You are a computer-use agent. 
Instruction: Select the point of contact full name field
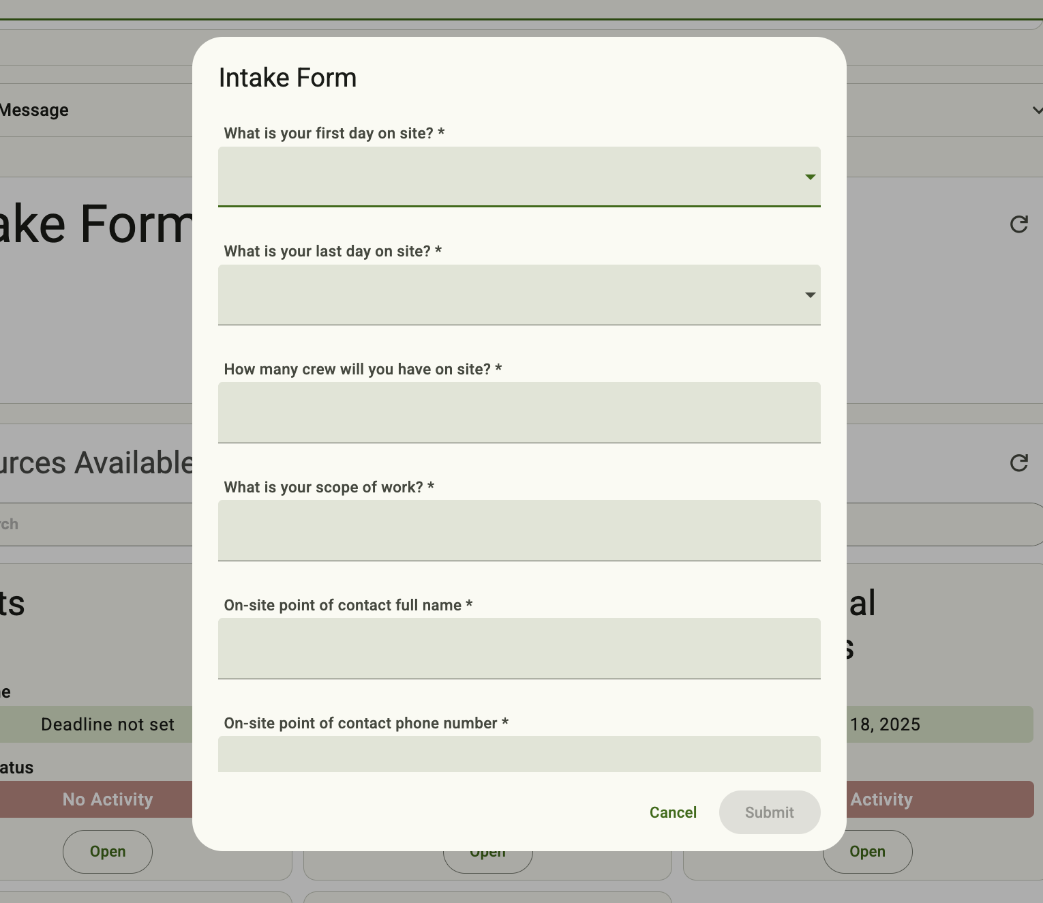point(519,649)
